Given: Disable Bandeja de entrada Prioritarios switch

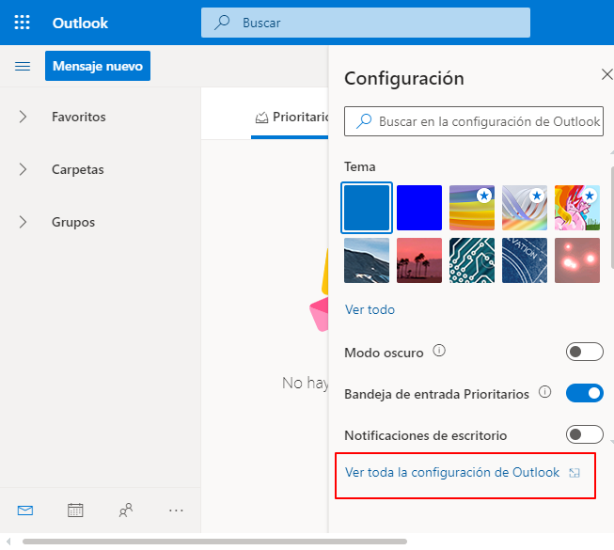Looking at the screenshot, I should coord(584,393).
